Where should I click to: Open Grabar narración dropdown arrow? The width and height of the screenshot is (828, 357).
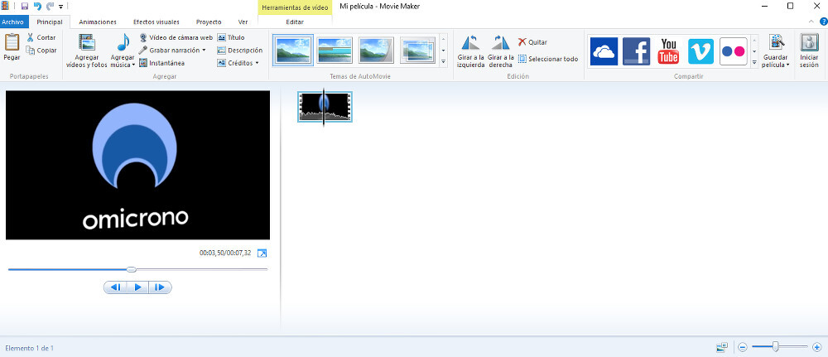pos(204,51)
